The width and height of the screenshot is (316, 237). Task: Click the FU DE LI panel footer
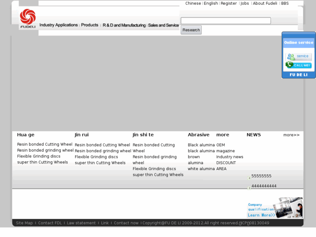(x=299, y=75)
